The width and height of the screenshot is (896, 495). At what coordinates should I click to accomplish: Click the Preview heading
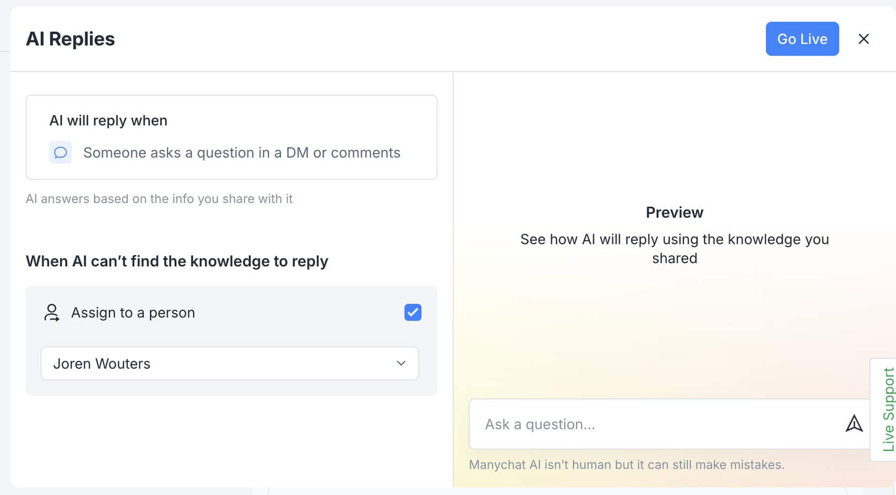click(674, 212)
